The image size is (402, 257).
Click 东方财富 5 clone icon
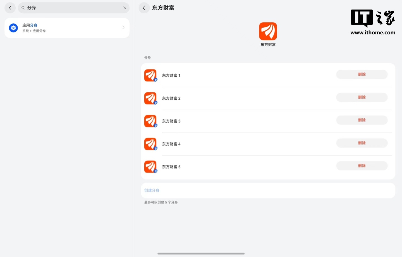(x=150, y=167)
